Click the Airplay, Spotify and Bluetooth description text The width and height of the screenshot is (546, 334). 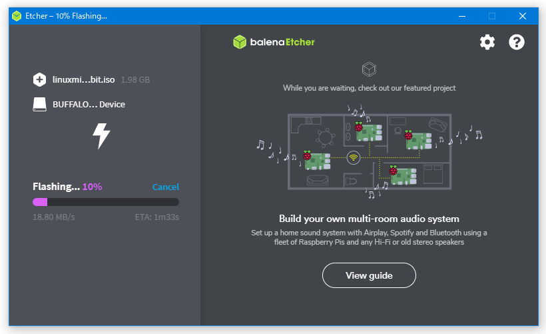pos(369,237)
